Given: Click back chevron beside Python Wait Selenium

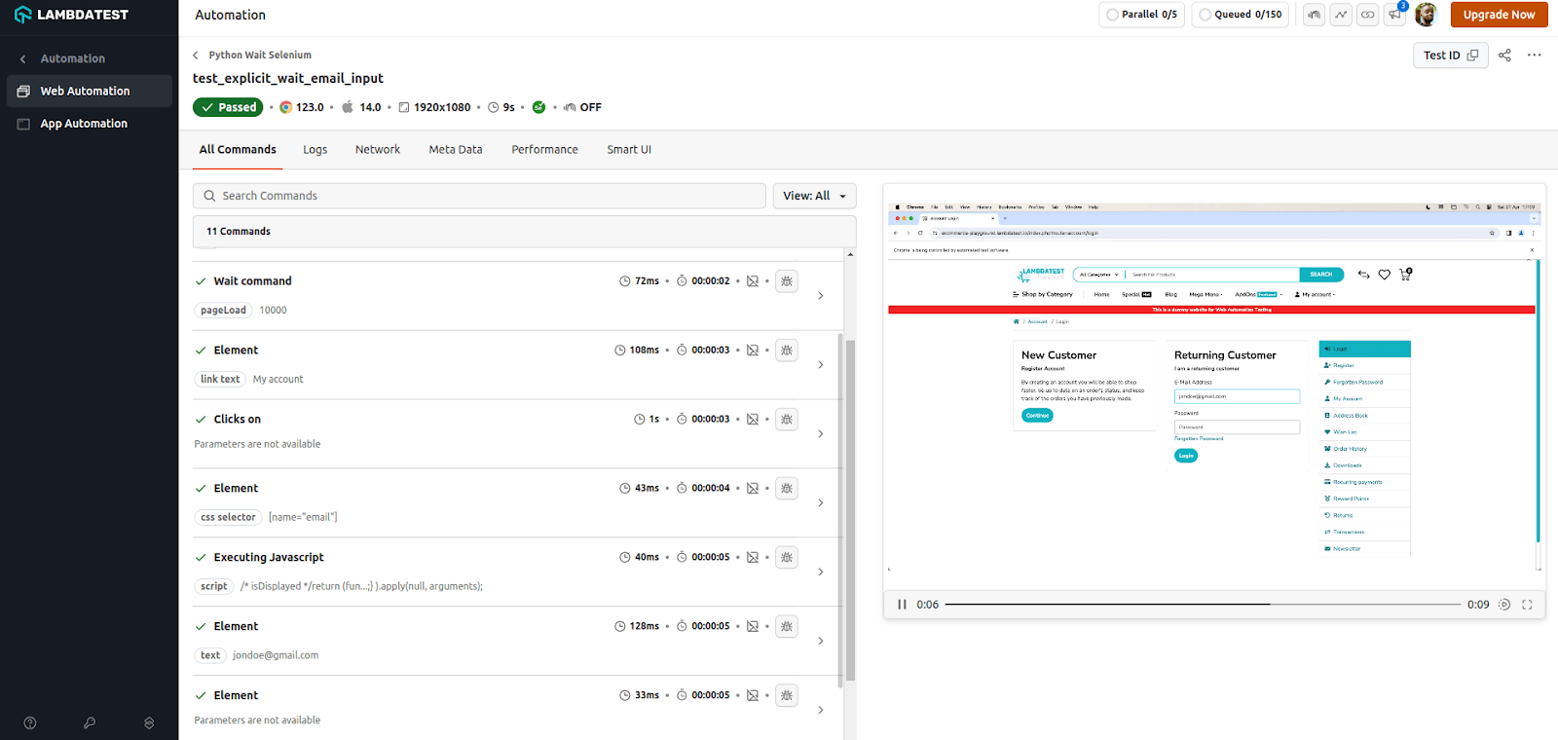Looking at the screenshot, I should click(196, 55).
